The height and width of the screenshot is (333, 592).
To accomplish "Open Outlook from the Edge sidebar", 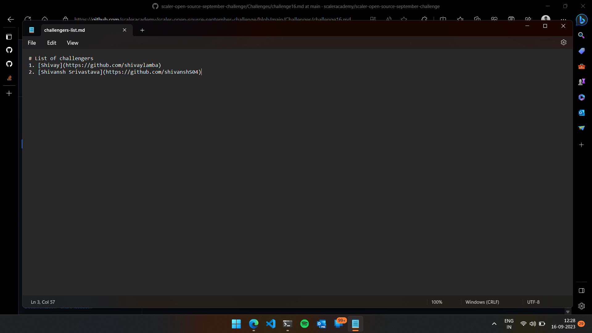I will click(x=582, y=113).
